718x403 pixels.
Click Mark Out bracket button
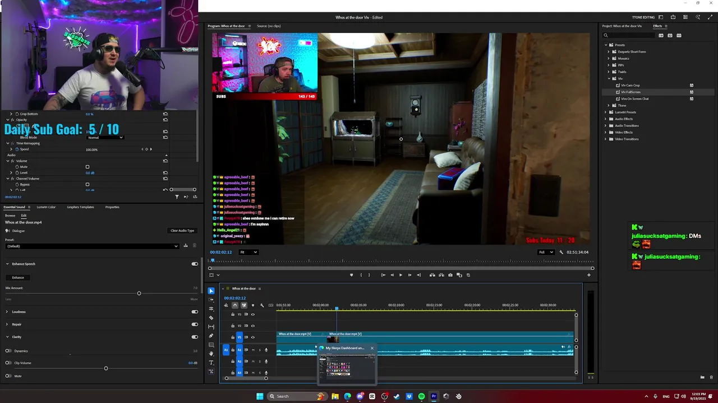click(x=369, y=275)
